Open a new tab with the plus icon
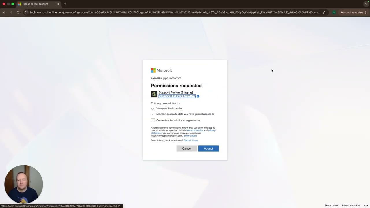Viewport: 370px width, 208px height. 65,4
